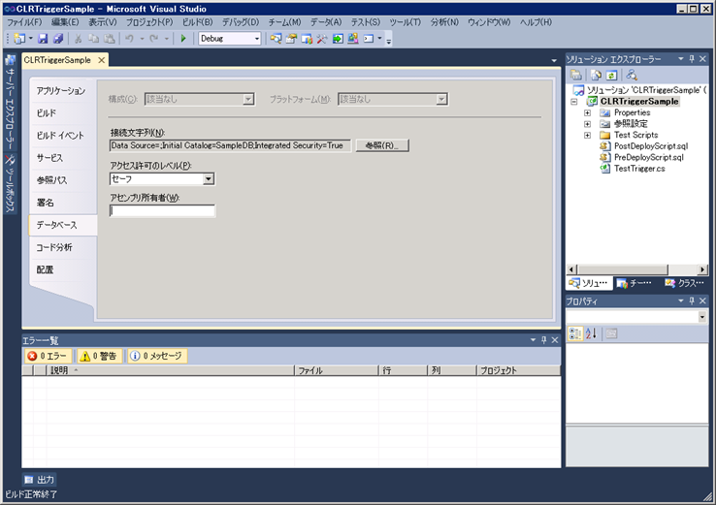Click the Paste toolbar icon
The width and height of the screenshot is (716, 505).
[109, 39]
